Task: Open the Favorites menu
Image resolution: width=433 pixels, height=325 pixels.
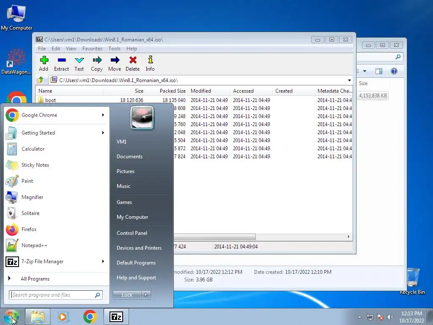Action: pyautogui.click(x=93, y=49)
